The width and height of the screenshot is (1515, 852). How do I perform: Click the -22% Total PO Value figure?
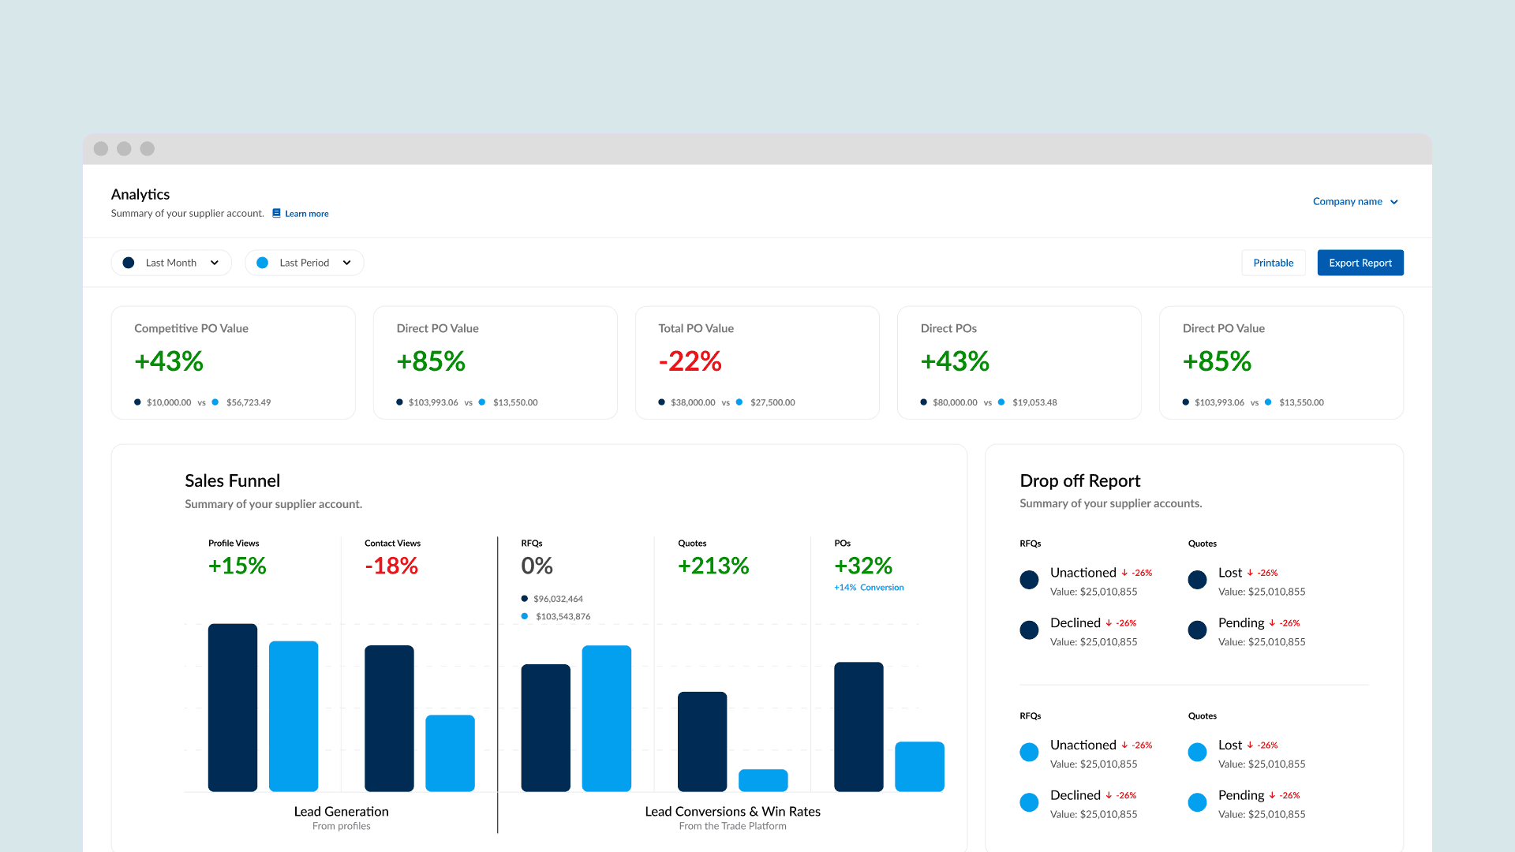tap(690, 361)
